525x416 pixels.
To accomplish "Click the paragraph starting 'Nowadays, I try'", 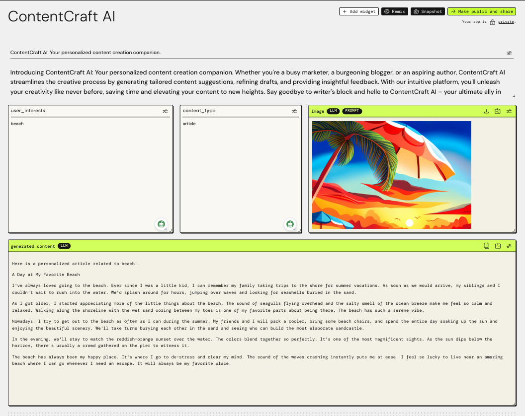I will click(255, 325).
